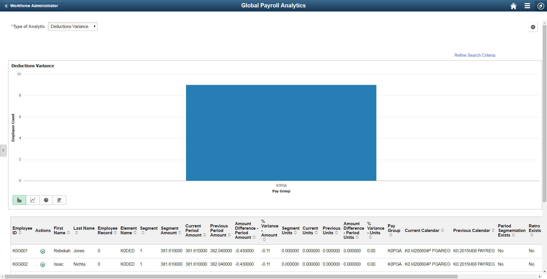This screenshot has height=279, width=547.
Task: Click Refine Search Criteria link
Action: coord(475,55)
